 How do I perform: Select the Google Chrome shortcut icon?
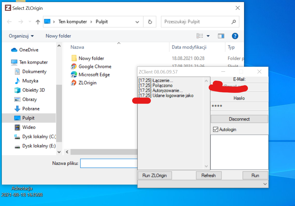[74, 67]
